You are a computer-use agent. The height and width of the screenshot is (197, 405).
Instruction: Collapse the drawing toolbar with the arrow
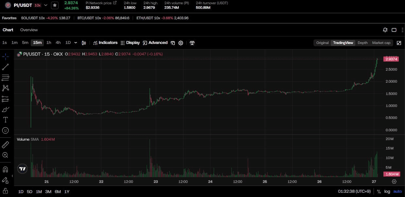(12, 176)
